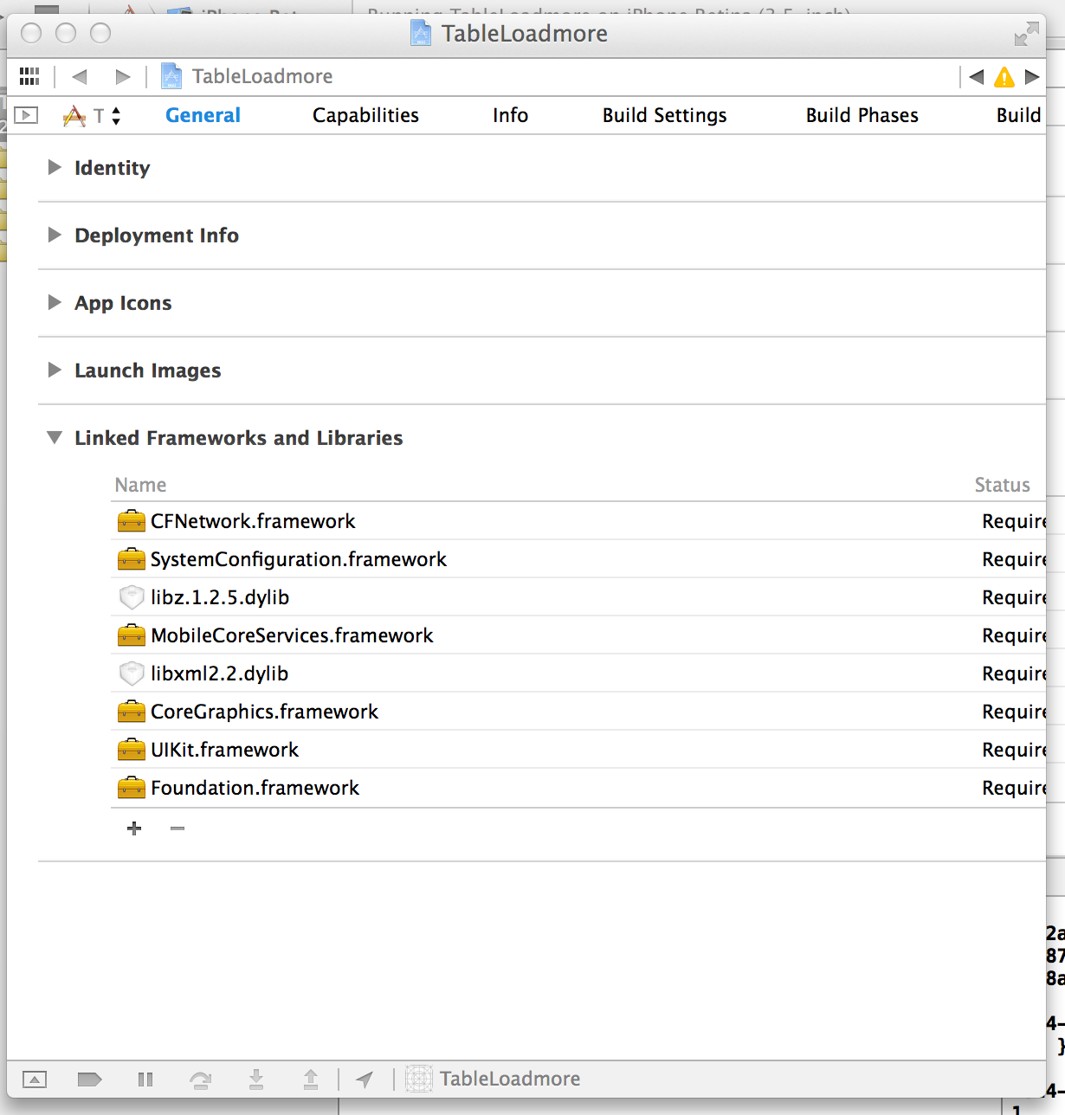Image resolution: width=1065 pixels, height=1115 pixels.
Task: Add a linked framework with plus button
Action: click(x=134, y=828)
